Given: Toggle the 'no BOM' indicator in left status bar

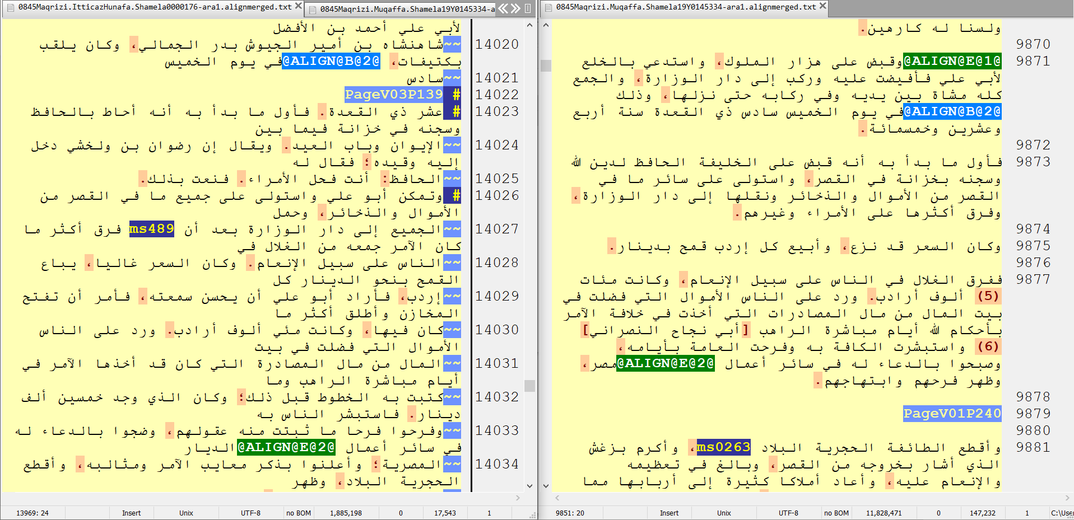Looking at the screenshot, I should click(298, 513).
